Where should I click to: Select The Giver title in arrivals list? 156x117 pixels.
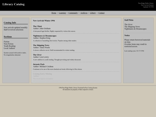(x=37, y=55)
